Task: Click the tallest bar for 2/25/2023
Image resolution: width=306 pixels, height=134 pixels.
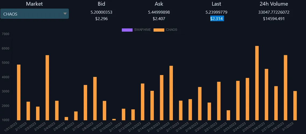Action: [x=257, y=83]
